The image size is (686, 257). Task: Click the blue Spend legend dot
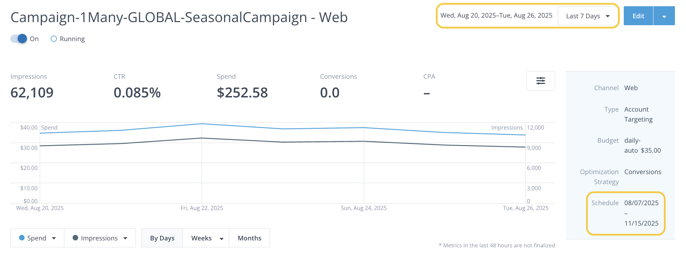tap(22, 238)
